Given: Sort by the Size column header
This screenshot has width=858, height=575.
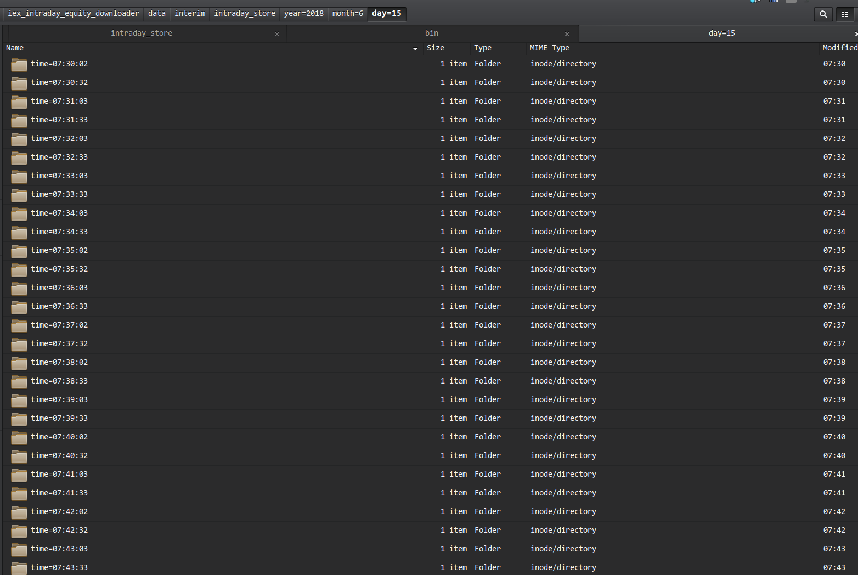Looking at the screenshot, I should (x=436, y=48).
